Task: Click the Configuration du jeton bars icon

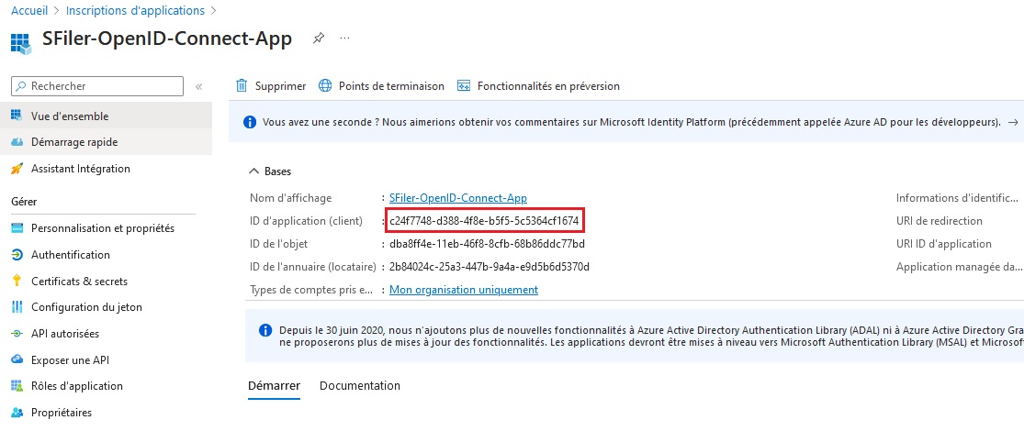Action: pyautogui.click(x=17, y=307)
